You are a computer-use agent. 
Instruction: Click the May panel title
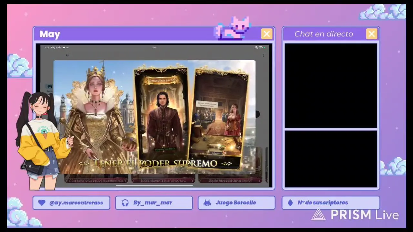click(50, 34)
